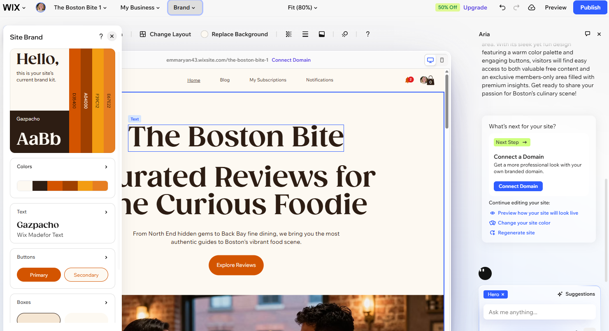The image size is (609, 331).
Task: Click Home in site navigation
Action: click(x=194, y=80)
